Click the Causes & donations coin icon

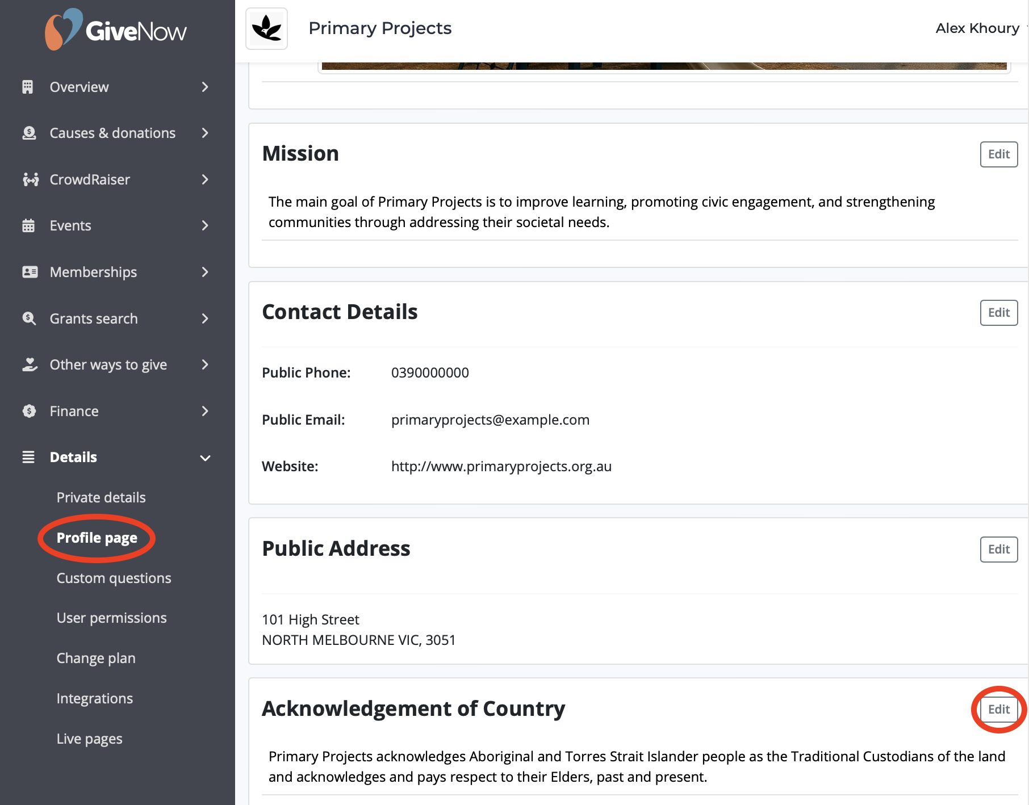pos(29,133)
